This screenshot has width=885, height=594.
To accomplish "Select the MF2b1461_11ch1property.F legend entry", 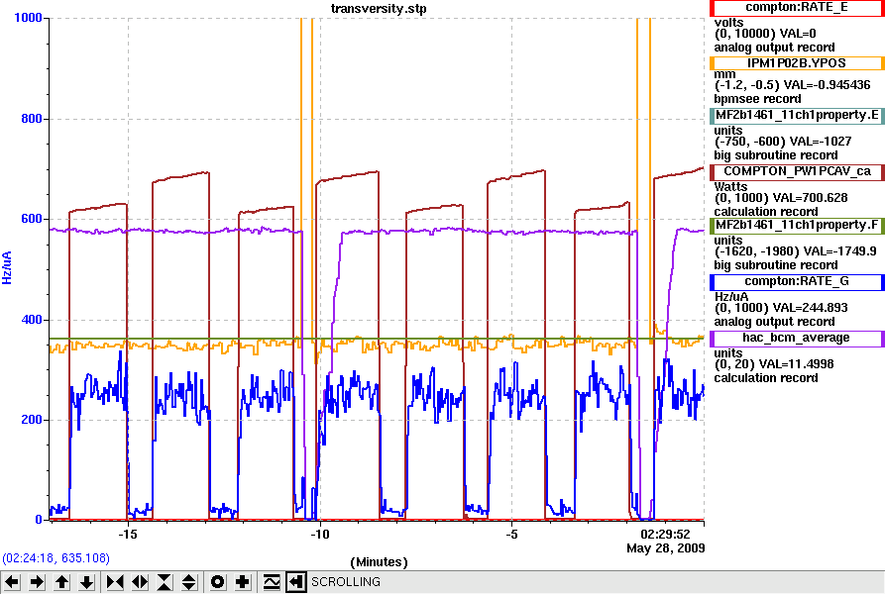I will [x=797, y=226].
